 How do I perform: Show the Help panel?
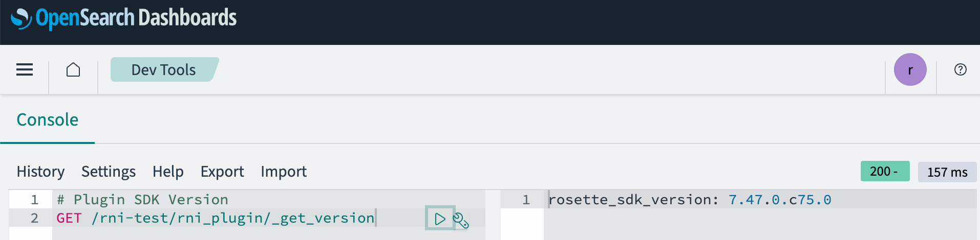[x=168, y=172]
